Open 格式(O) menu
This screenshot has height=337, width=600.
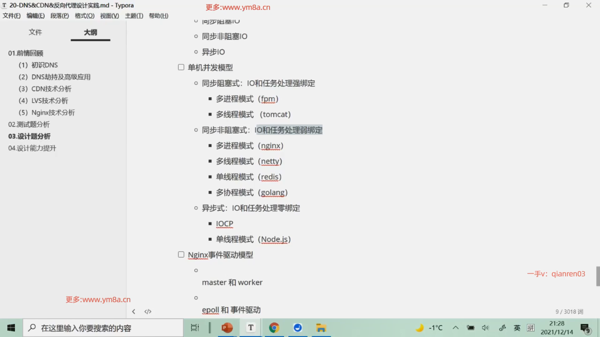pyautogui.click(x=84, y=16)
